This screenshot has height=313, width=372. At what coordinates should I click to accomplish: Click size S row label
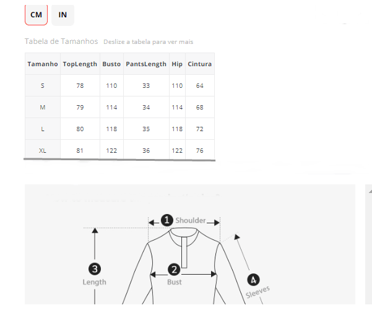click(x=43, y=85)
